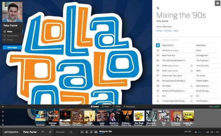Image resolution: width=221 pixels, height=136 pixels.
Task: Pin the queue tray with the pin icon
Action: pos(3,107)
